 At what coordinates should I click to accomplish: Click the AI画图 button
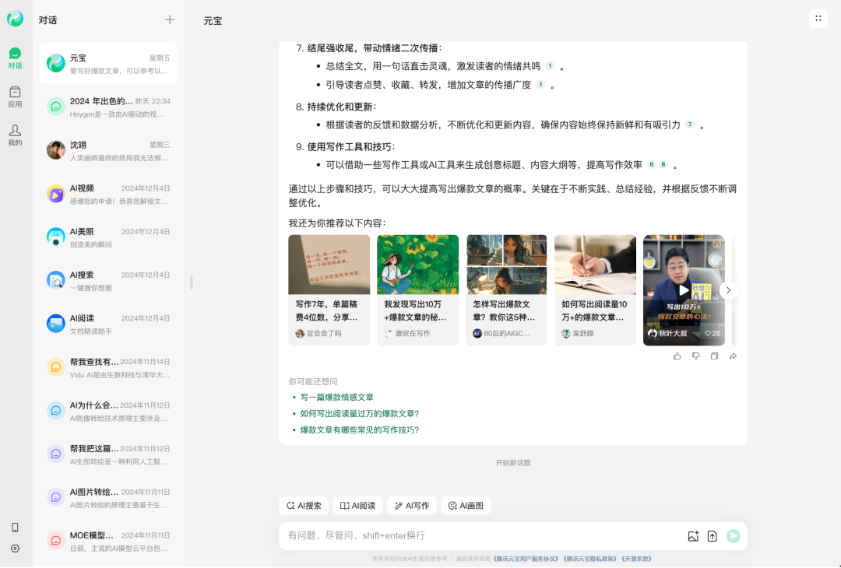466,506
